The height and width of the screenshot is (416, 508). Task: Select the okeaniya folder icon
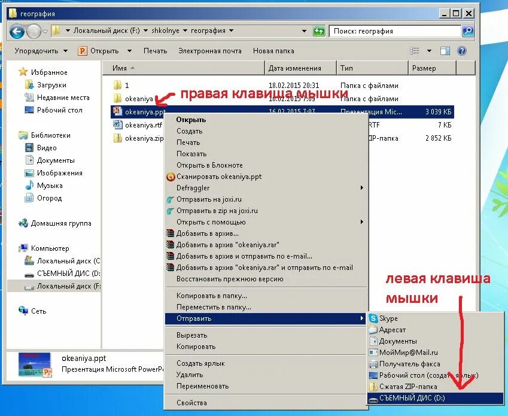point(117,98)
